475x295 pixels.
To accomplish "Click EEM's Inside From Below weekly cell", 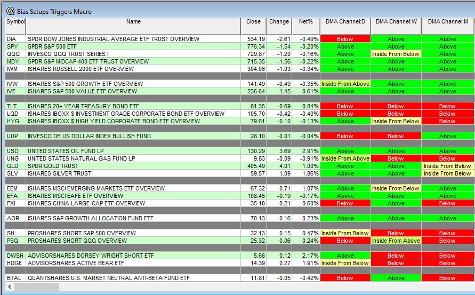I will click(396, 188).
